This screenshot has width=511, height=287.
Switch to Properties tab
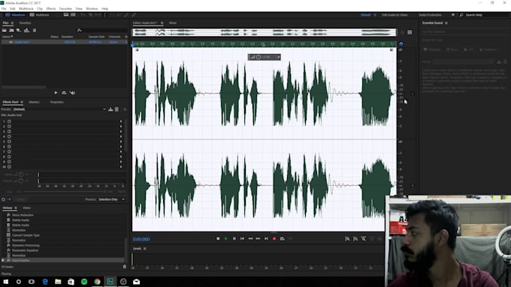(x=56, y=102)
